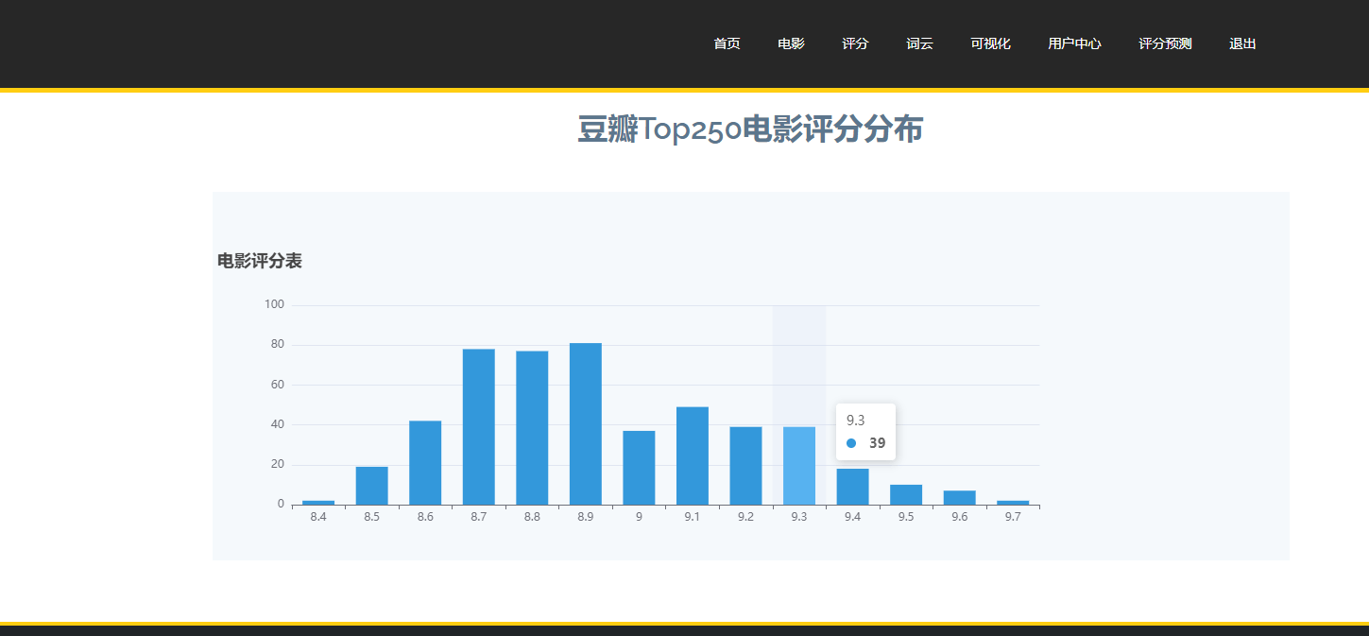1369x636 pixels.
Task: Select the small 9.7 bar
Action: tap(1013, 503)
